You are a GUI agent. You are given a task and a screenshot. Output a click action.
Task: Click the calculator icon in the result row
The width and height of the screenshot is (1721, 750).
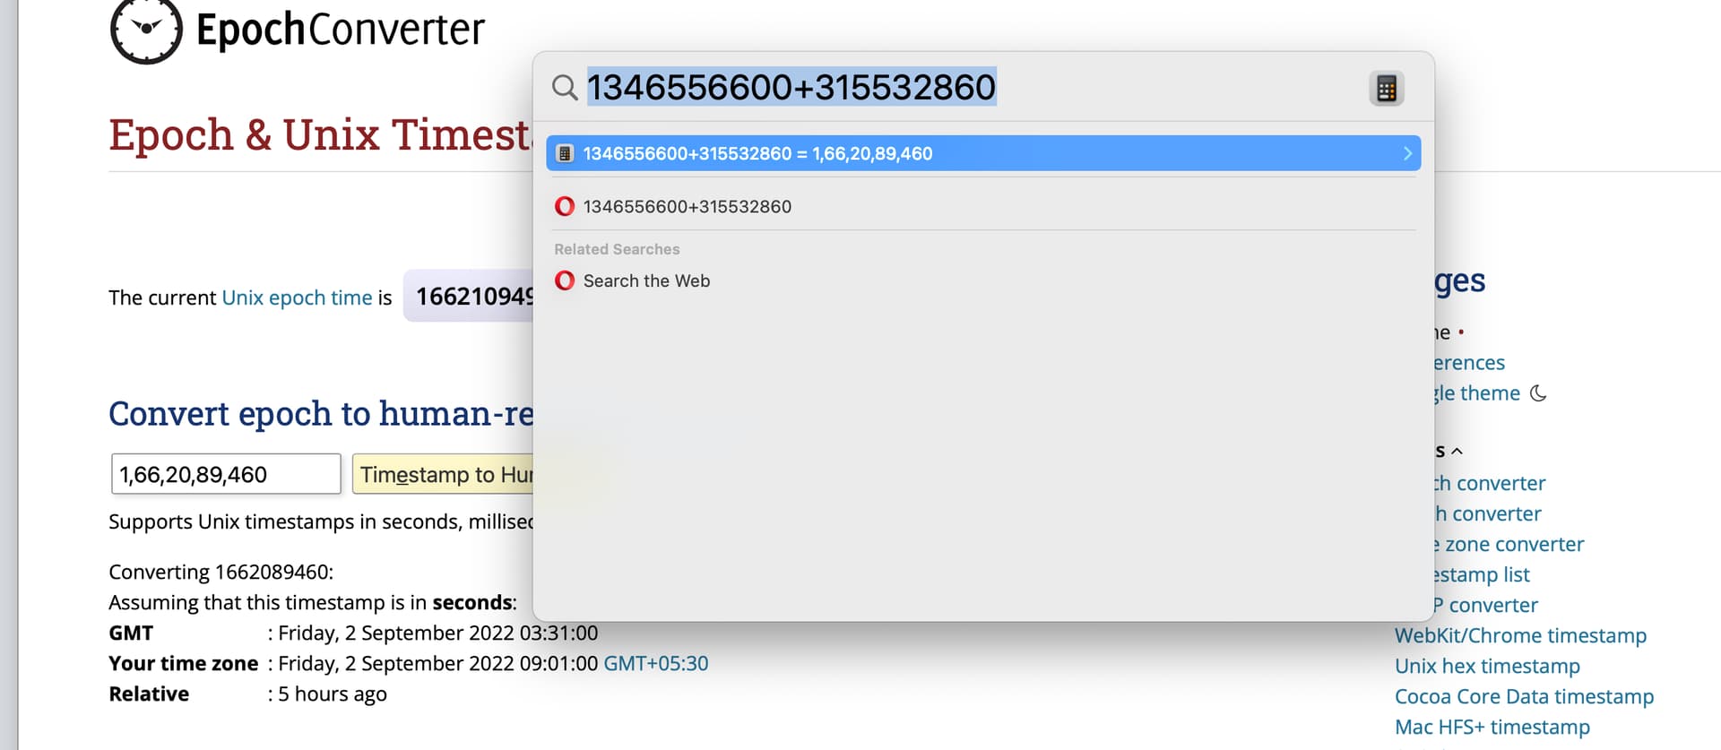[565, 153]
